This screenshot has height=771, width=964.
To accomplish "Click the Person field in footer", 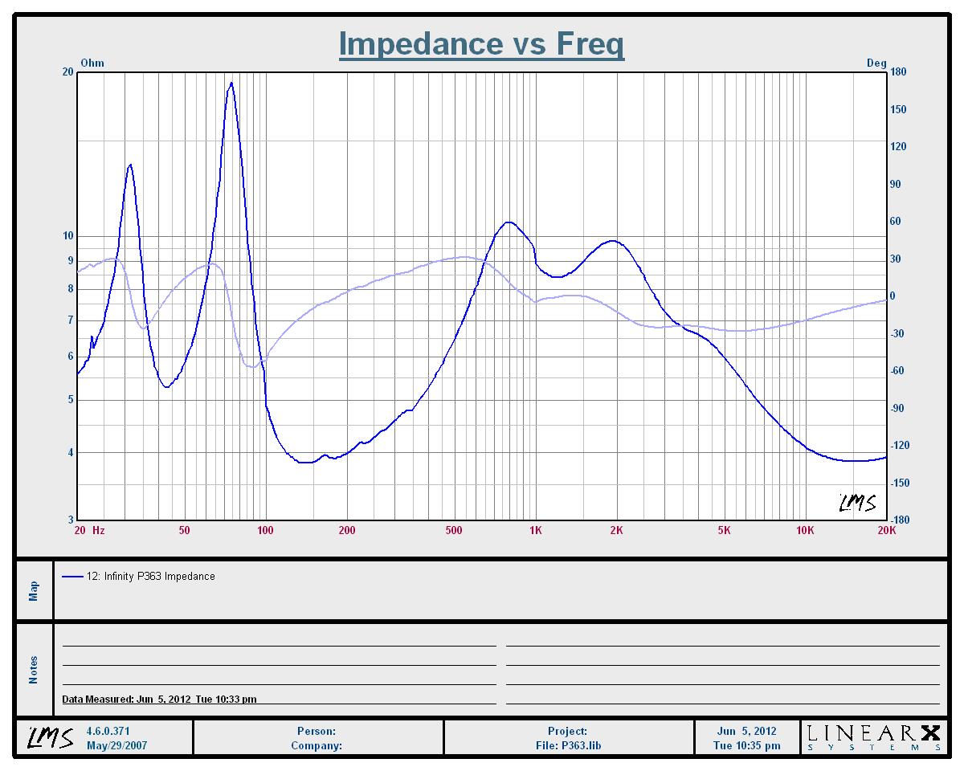I will (x=317, y=732).
